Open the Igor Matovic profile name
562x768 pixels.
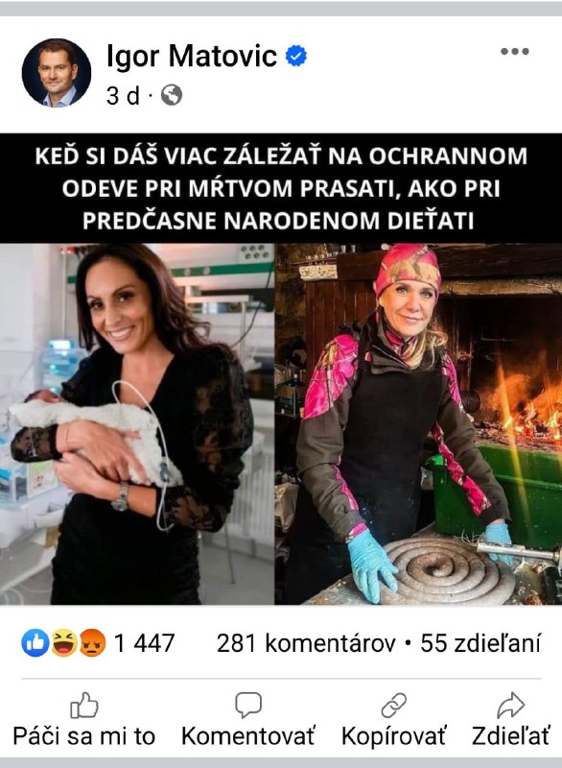192,56
